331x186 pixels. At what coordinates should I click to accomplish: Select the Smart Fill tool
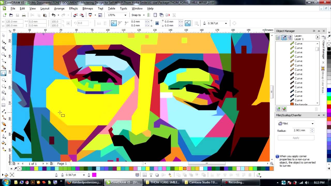(x=4, y=67)
